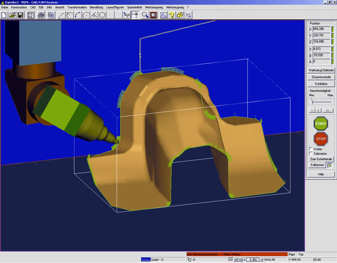Click the Print icon in toolbar
The image size is (337, 263).
click(42, 15)
